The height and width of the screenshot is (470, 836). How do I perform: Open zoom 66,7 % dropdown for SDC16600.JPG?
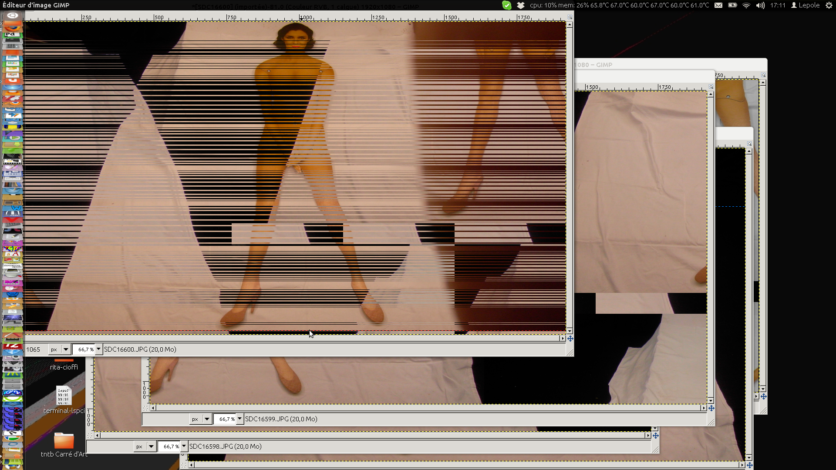[x=98, y=349]
